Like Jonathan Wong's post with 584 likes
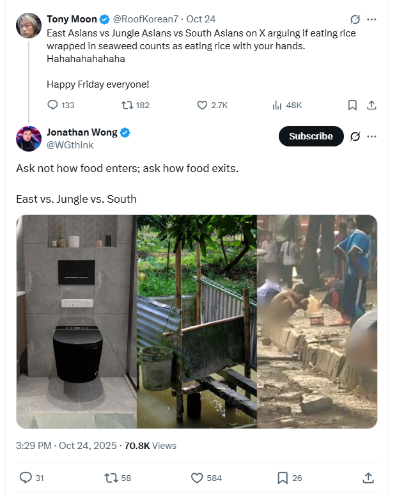Image resolution: width=397 pixels, height=495 pixels. point(197,478)
